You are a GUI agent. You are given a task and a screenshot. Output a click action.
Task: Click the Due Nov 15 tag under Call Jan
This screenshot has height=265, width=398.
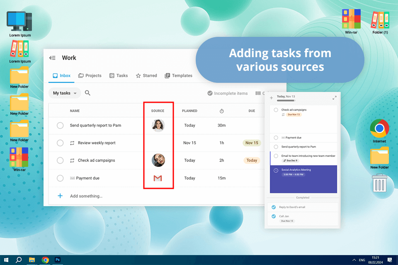[x=287, y=221]
